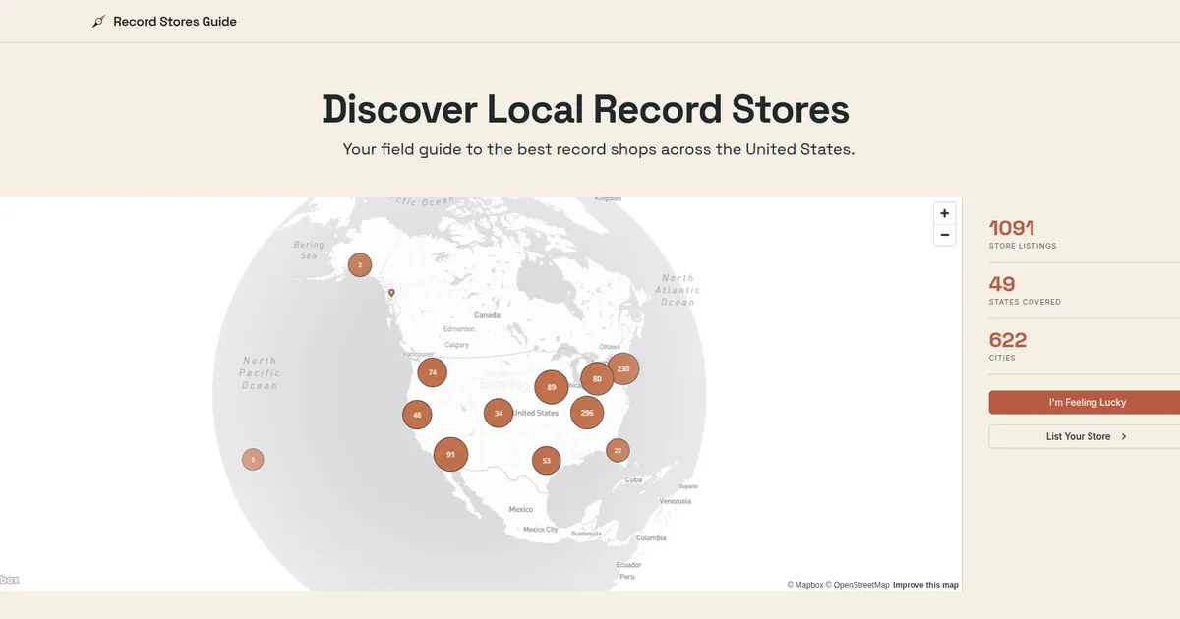
Task: Click the North Pacific Ocean label
Action: [x=260, y=373]
